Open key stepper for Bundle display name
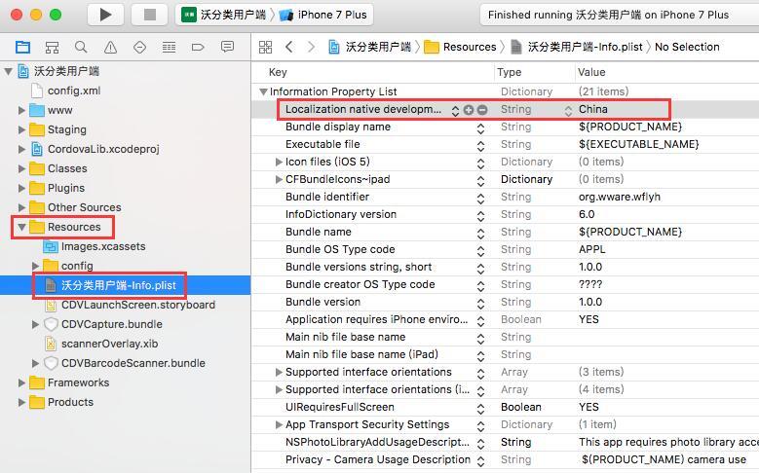This screenshot has width=759, height=473. (x=480, y=128)
